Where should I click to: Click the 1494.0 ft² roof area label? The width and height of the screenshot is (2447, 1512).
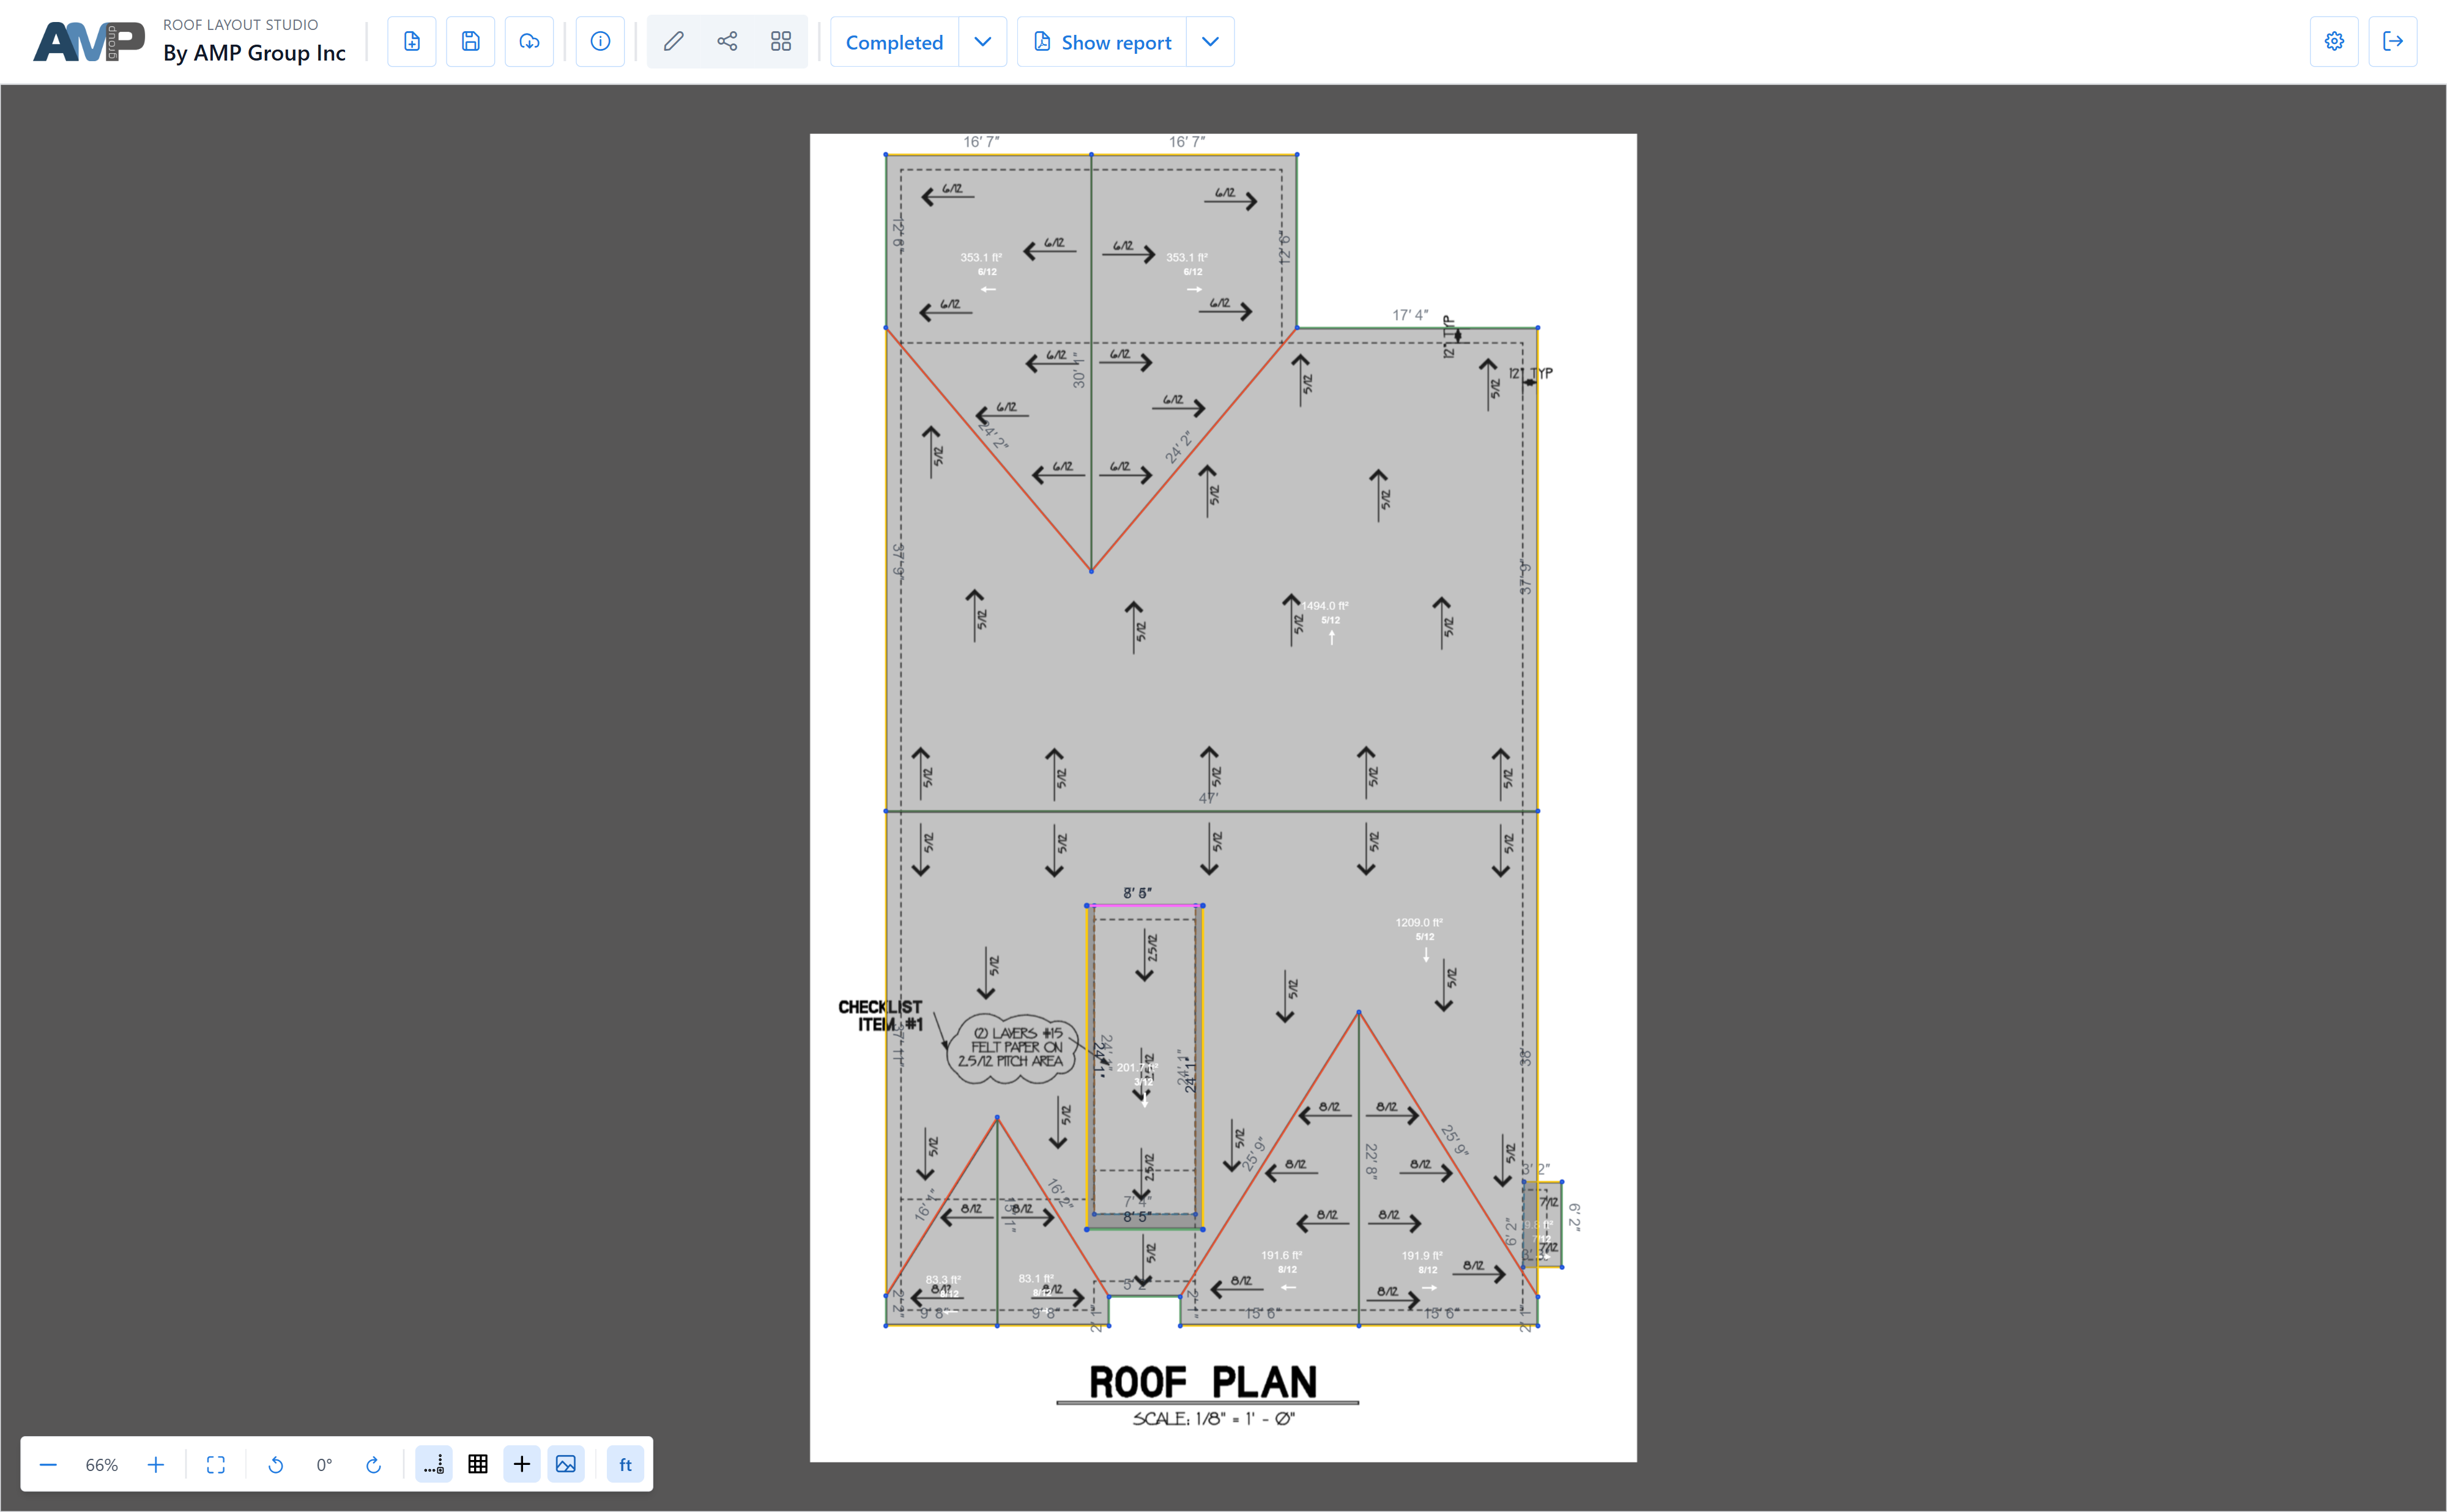click(1325, 605)
